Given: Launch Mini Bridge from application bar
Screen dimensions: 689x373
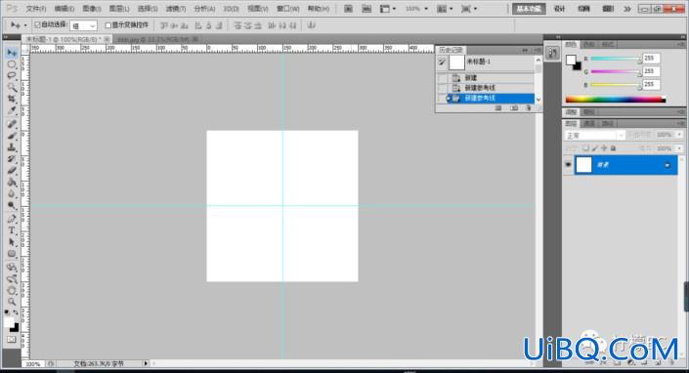Looking at the screenshot, I should pos(366,9).
